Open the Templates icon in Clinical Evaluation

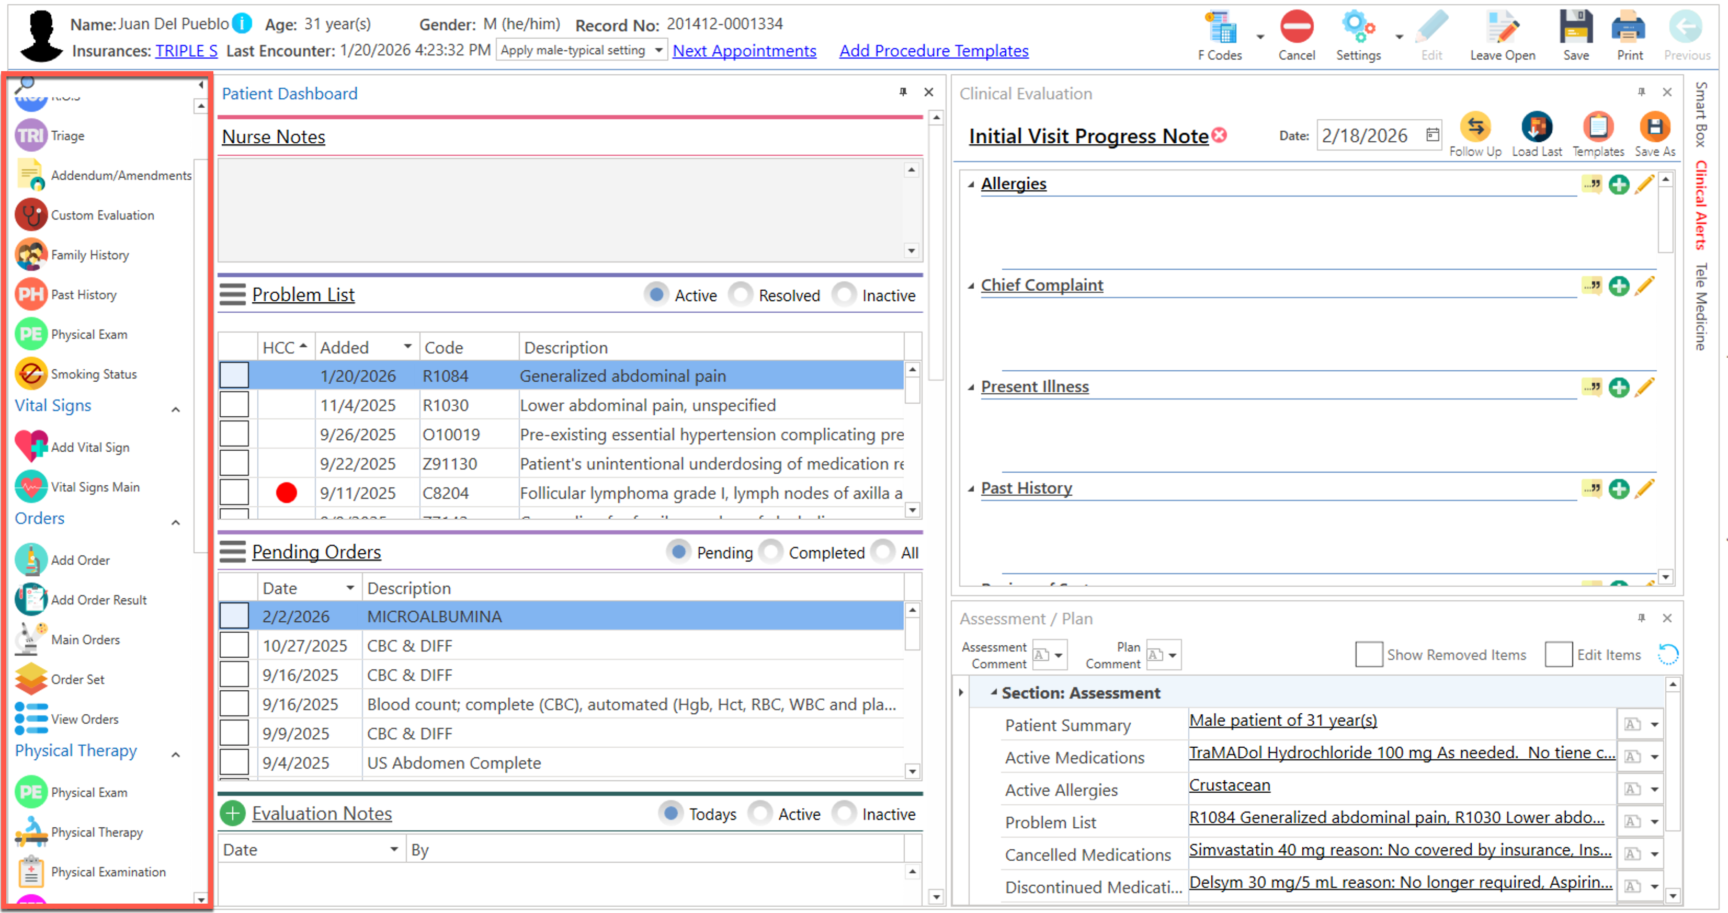[x=1597, y=128]
